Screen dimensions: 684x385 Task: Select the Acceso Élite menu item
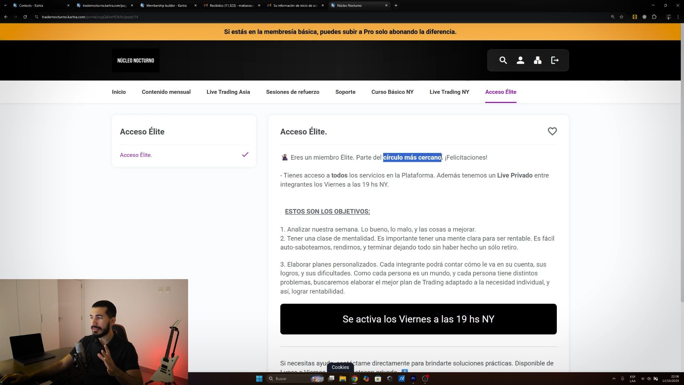[501, 92]
